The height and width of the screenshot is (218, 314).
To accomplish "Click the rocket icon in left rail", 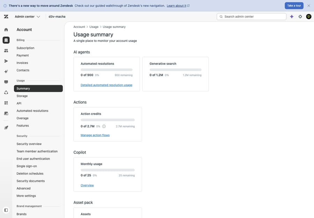I will point(6,128).
